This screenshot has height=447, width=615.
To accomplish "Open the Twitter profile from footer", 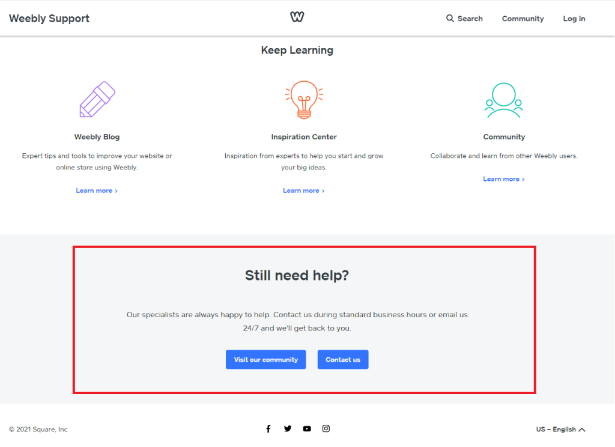I will (288, 428).
